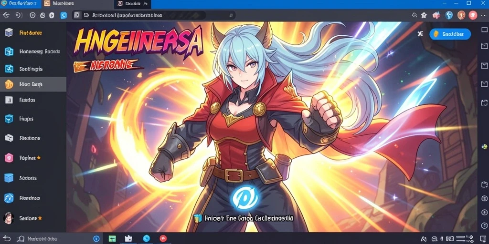Click the dashed-rectangle screenshot icon in right sidebar
This screenshot has height=244, width=489.
(484, 102)
